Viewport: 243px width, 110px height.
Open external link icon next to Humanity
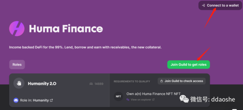pyautogui.click(x=51, y=100)
